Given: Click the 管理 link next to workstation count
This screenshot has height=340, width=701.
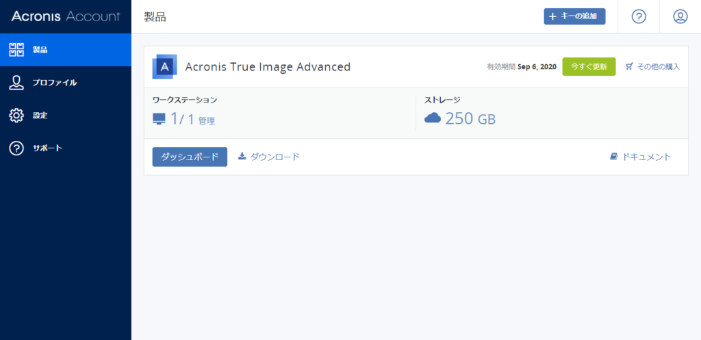Looking at the screenshot, I should pyautogui.click(x=207, y=120).
